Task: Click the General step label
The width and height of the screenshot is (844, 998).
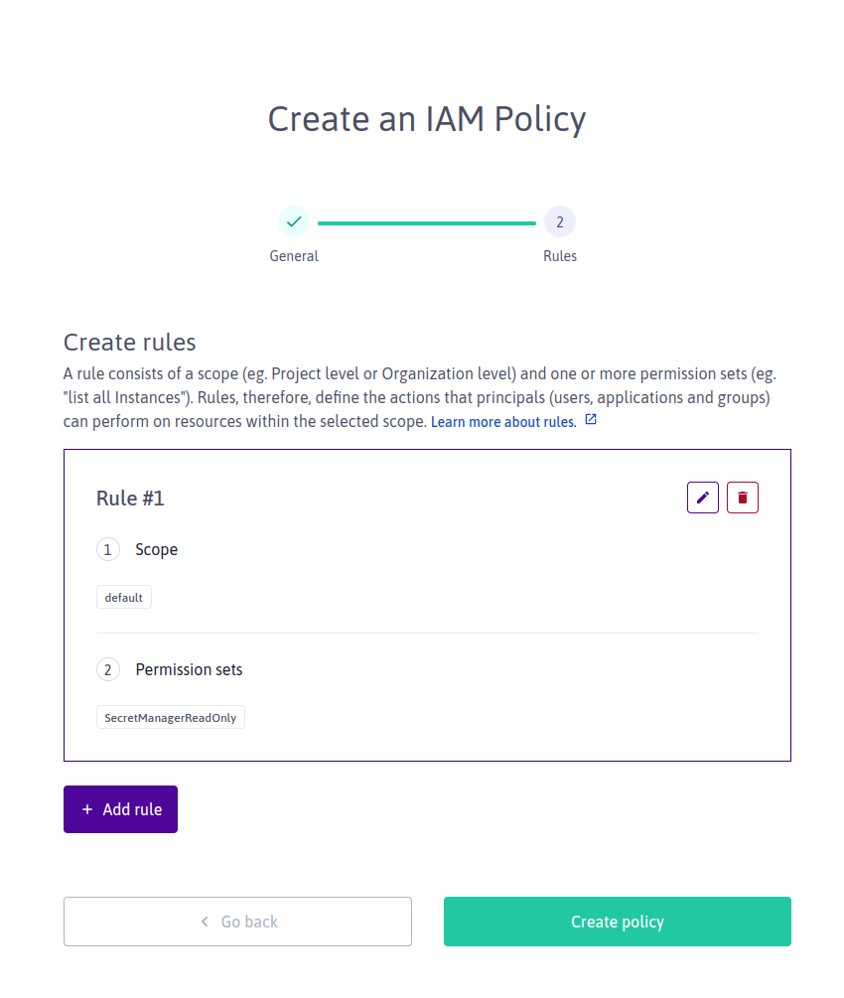Action: click(x=294, y=256)
